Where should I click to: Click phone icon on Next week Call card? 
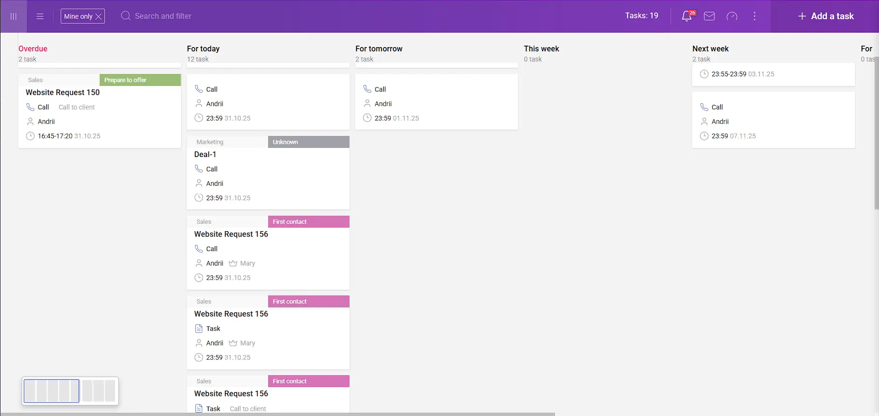click(x=704, y=107)
